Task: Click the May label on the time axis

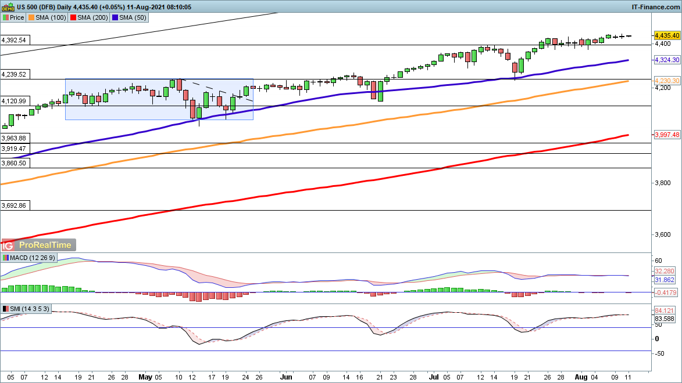Action: (146, 376)
